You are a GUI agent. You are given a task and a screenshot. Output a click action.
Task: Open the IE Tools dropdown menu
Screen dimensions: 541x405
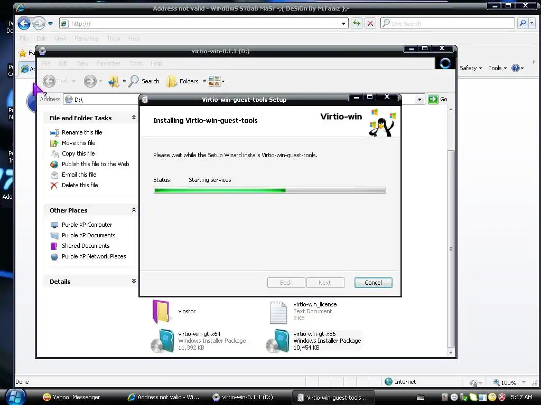tap(497, 68)
